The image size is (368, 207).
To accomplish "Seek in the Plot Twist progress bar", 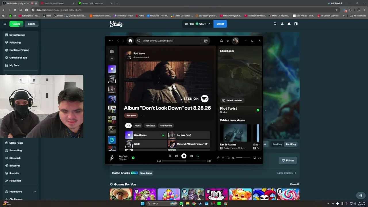I will (x=184, y=161).
